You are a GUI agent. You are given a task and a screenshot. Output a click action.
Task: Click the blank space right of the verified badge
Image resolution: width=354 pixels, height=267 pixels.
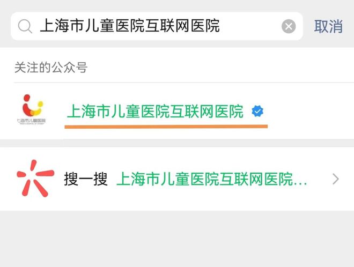(x=308, y=111)
